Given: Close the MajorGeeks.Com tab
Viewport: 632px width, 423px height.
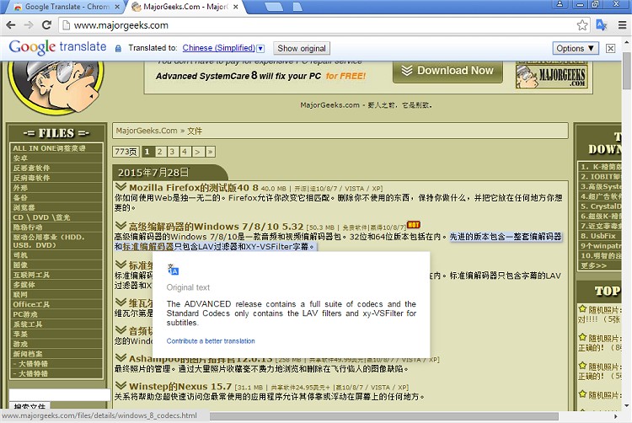Looking at the screenshot, I should click(x=236, y=7).
